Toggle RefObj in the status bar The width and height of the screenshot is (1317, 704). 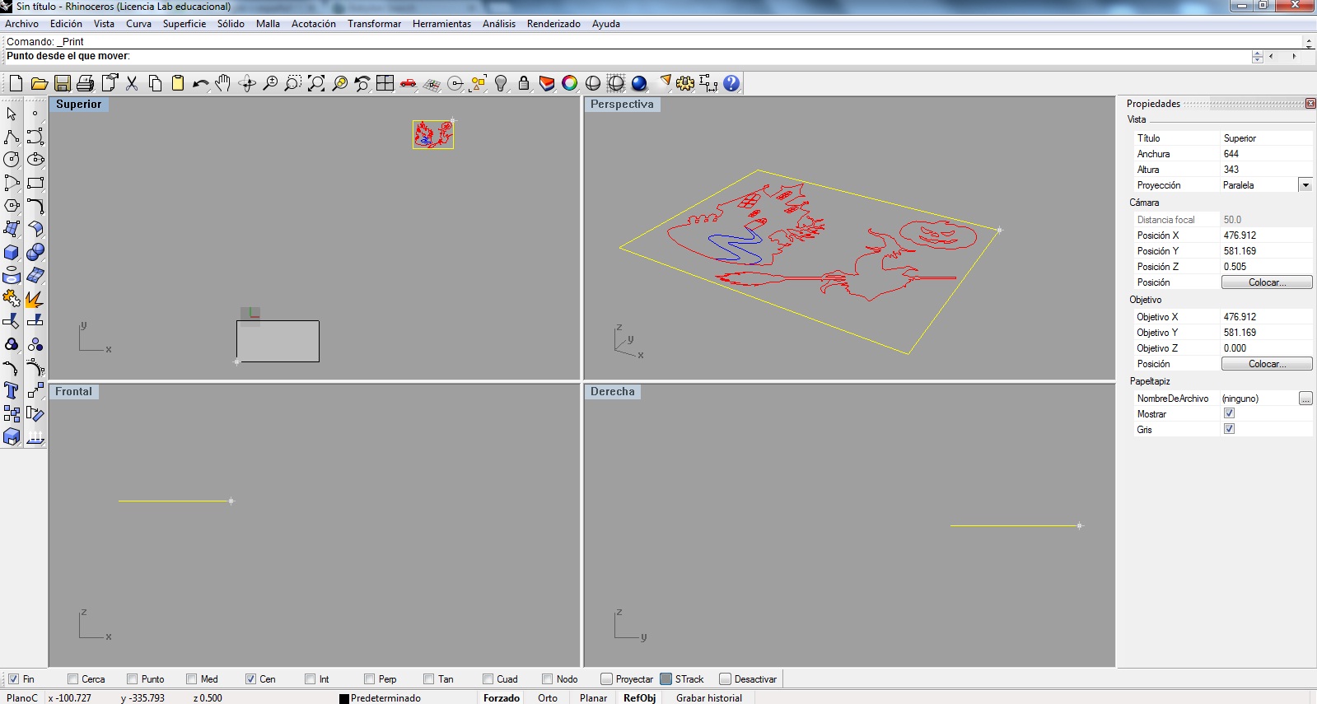coord(639,697)
